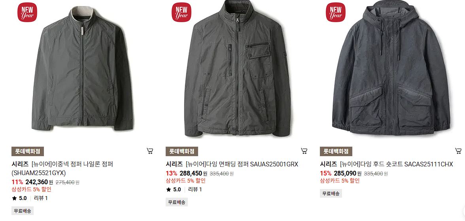Click New Year badge on hooded coat
Screen dimensions: 465x221
(x=335, y=12)
